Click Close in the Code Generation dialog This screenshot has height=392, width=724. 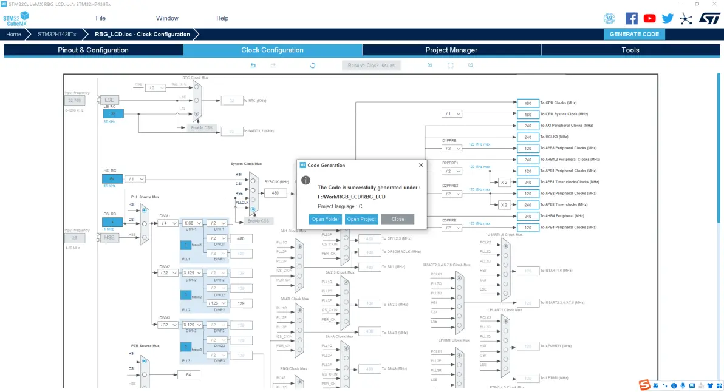(398, 219)
